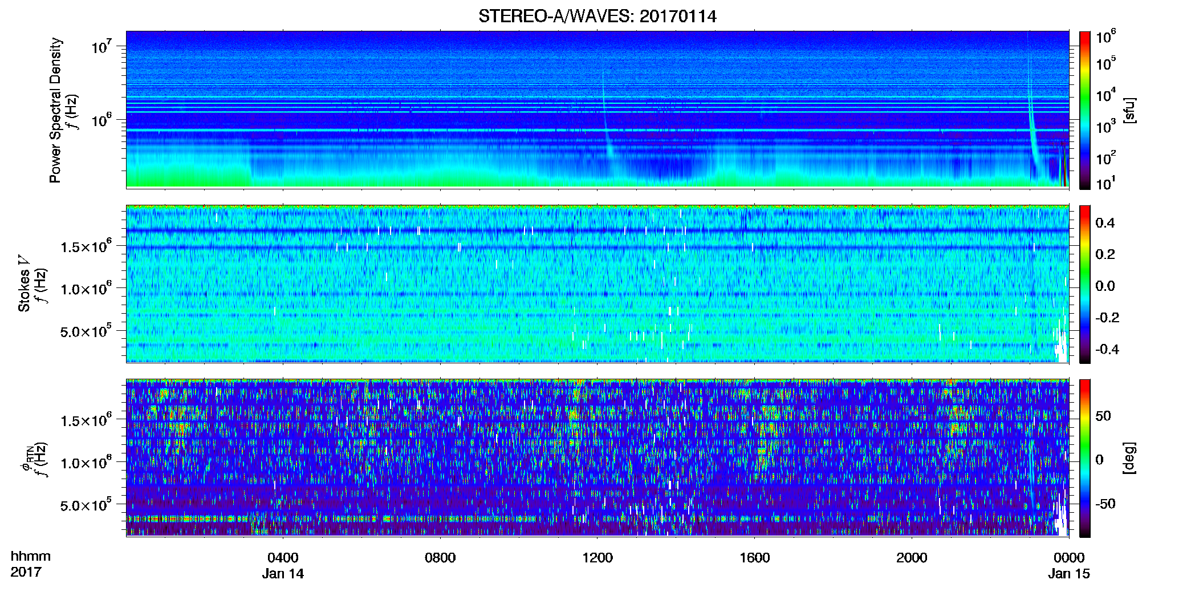Click the 0000 time axis label
This screenshot has height=616, width=1195.
tap(1069, 558)
